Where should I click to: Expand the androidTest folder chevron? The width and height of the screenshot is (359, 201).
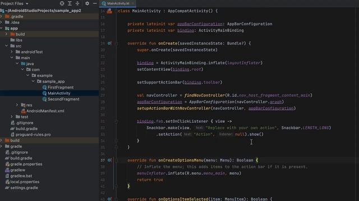(12, 52)
